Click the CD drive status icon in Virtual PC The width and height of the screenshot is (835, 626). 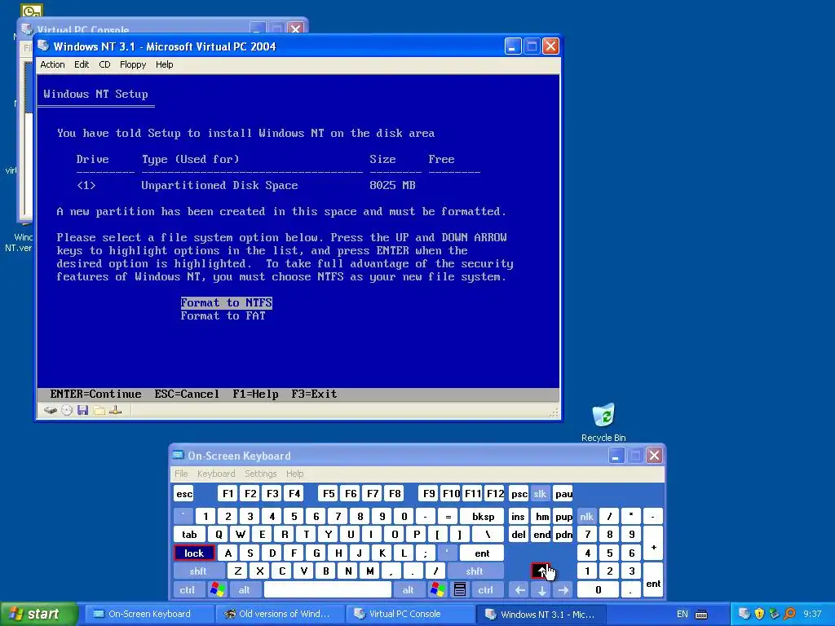pos(67,411)
